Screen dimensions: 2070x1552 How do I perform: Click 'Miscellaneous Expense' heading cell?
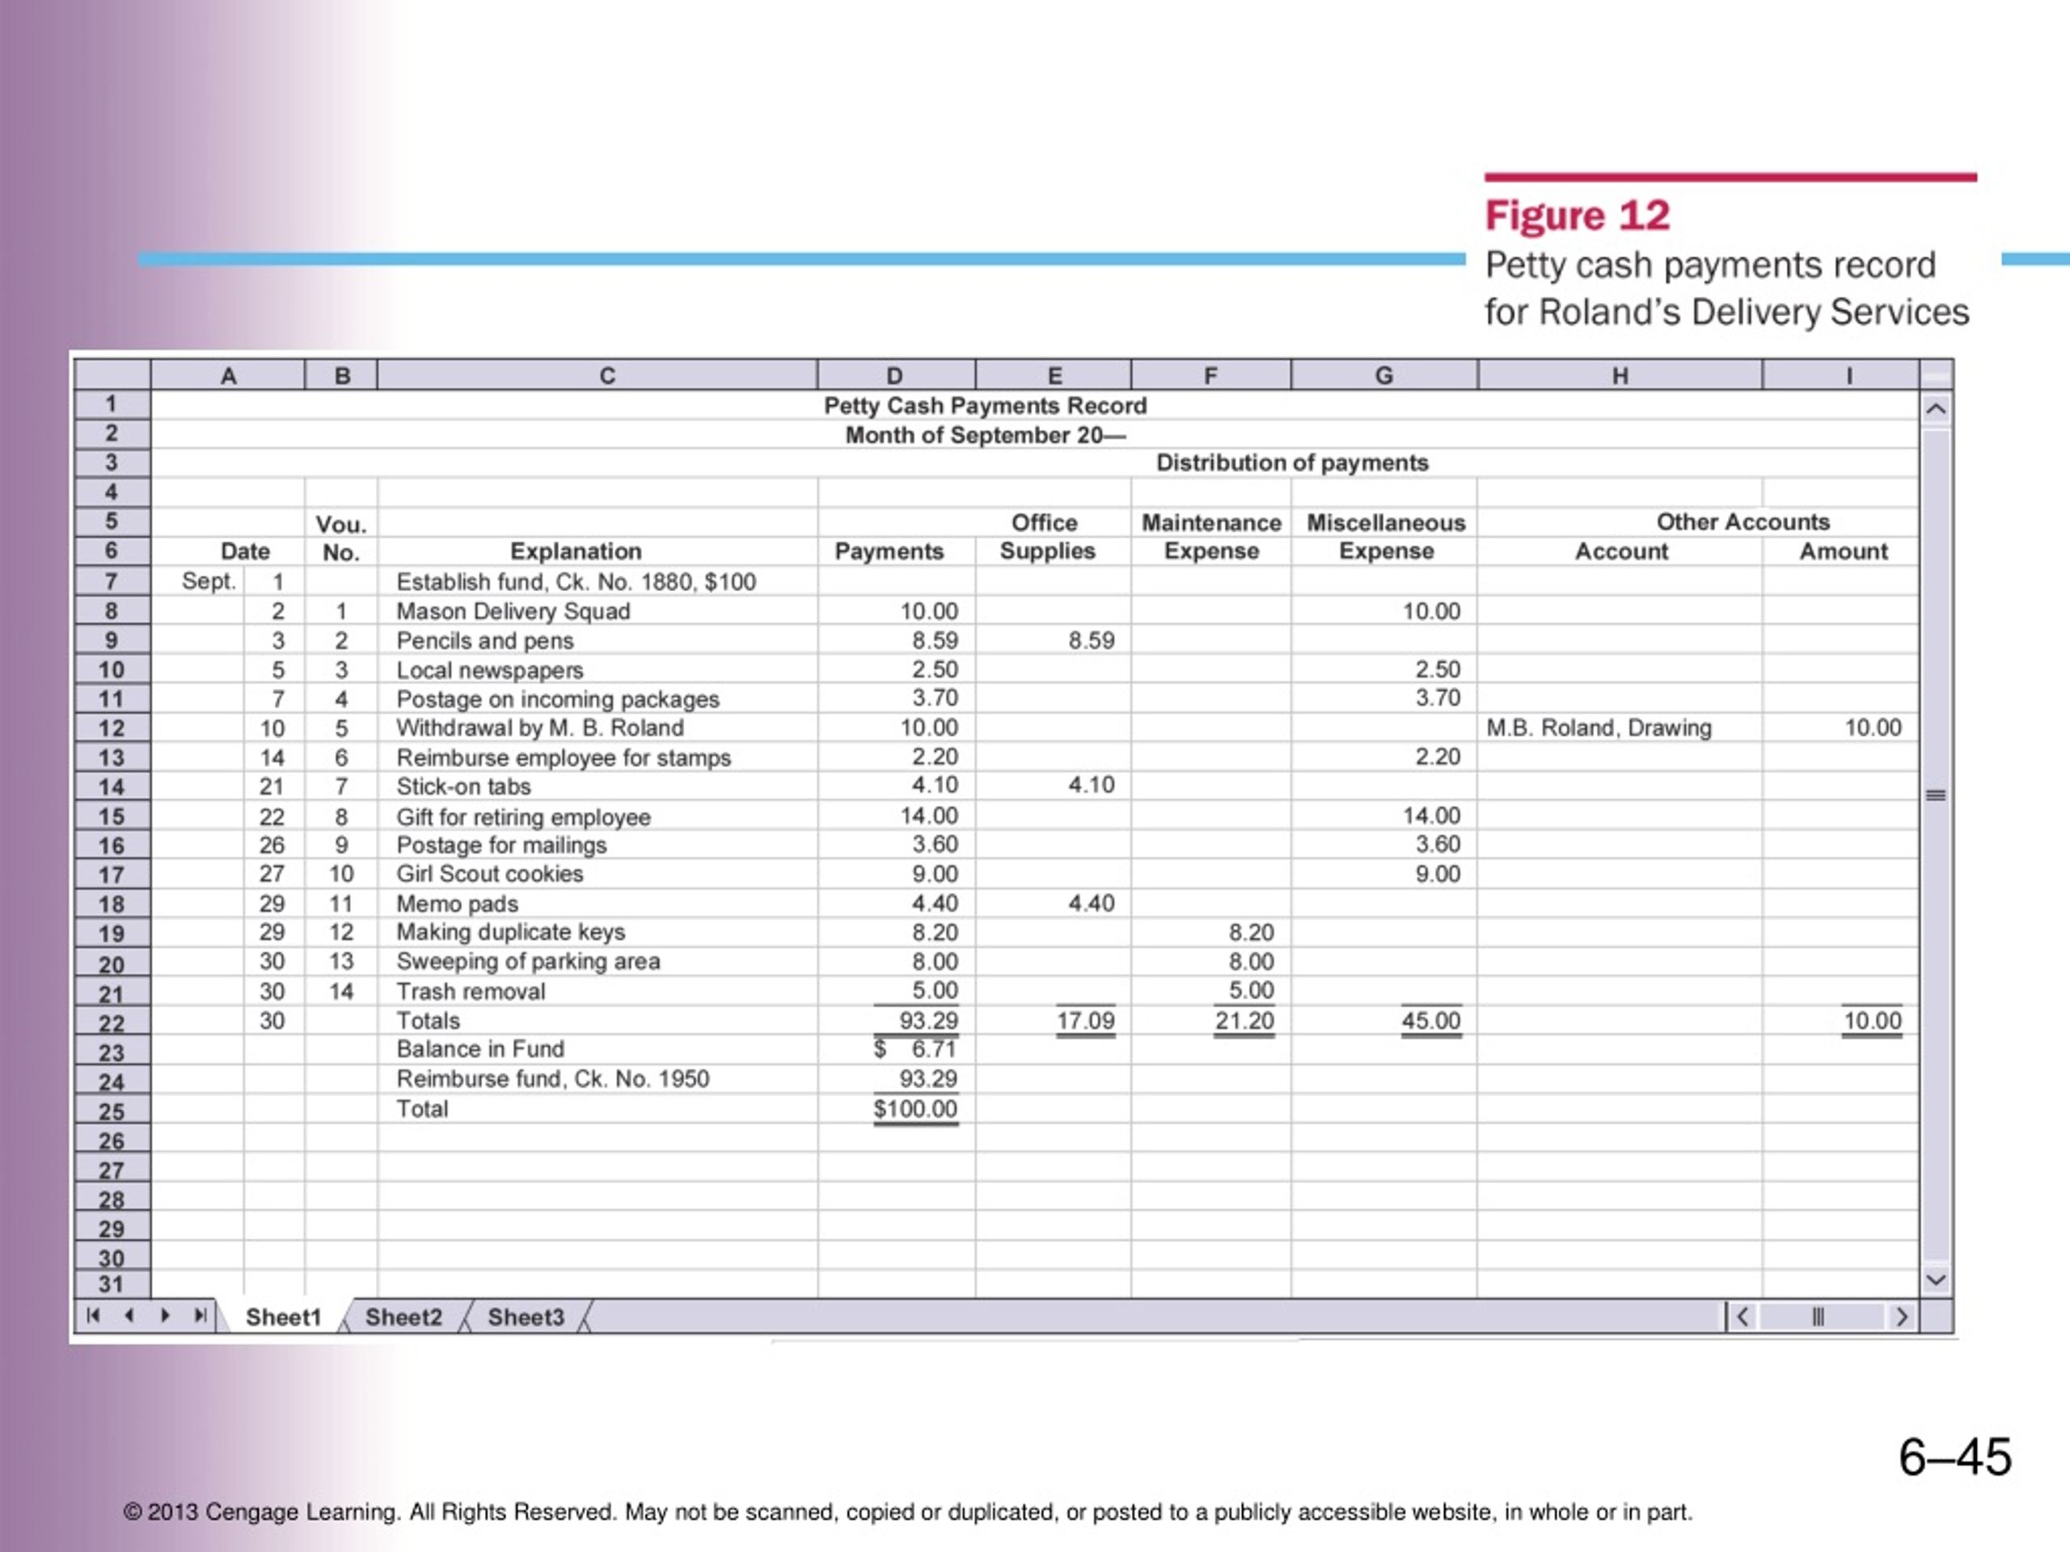click(1386, 537)
